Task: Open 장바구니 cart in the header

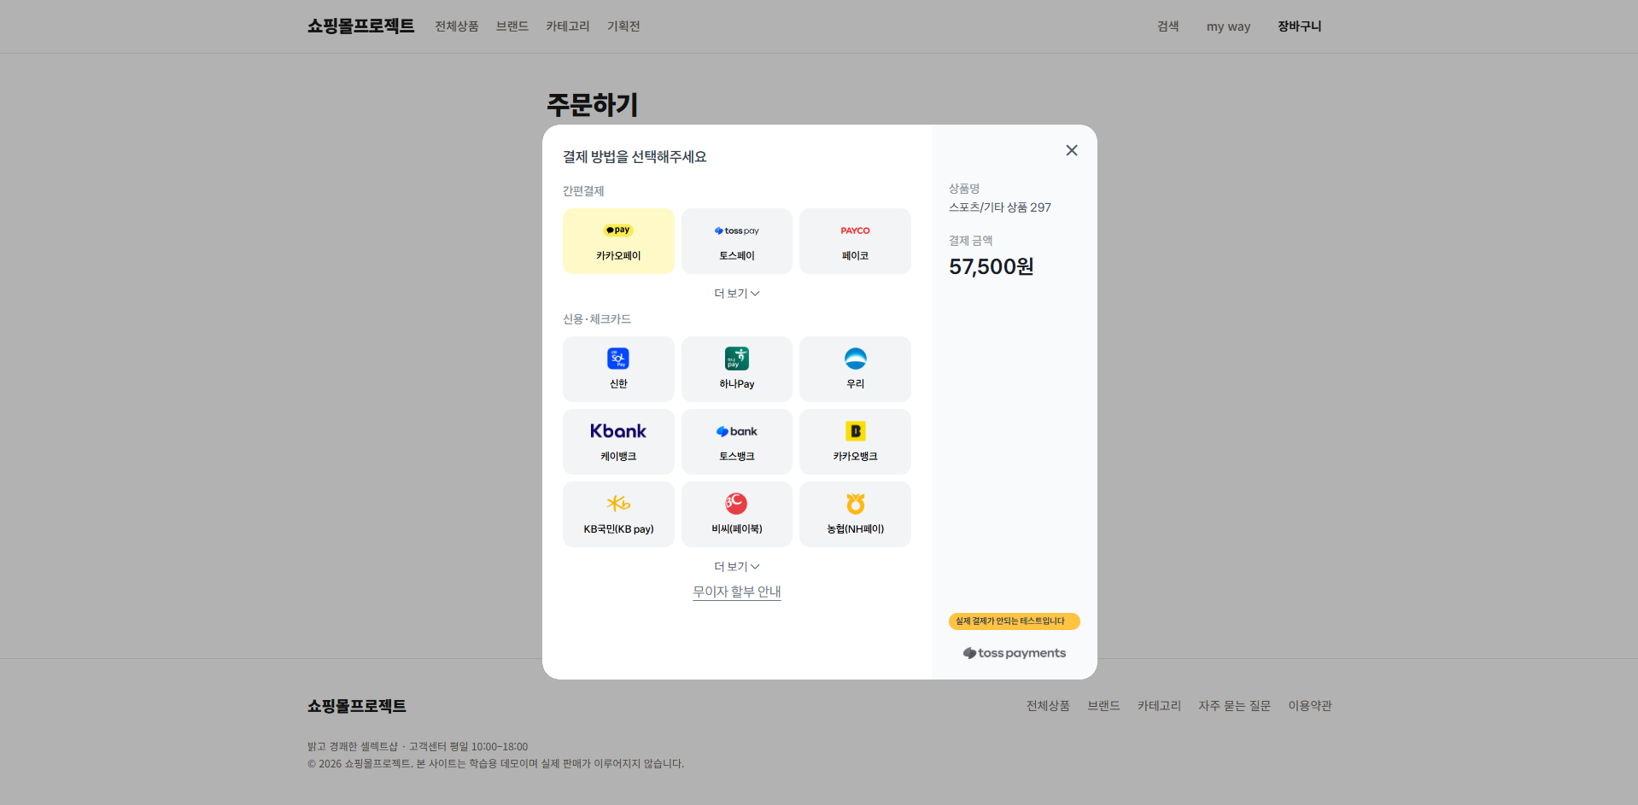Action: coord(1299,26)
